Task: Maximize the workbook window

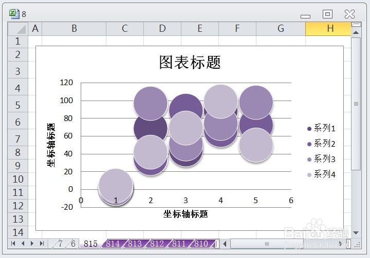Action: click(x=327, y=14)
